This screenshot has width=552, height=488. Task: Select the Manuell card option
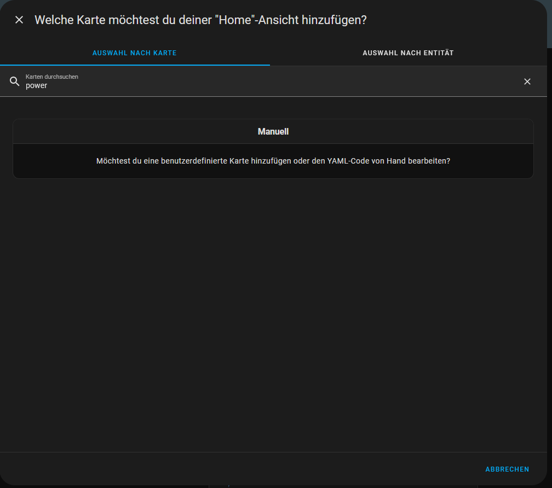click(x=273, y=149)
